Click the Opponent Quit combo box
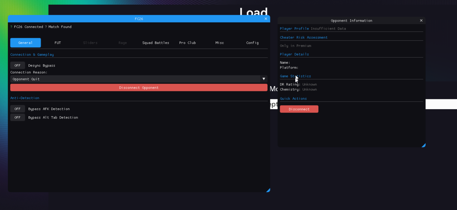 click(x=135, y=79)
